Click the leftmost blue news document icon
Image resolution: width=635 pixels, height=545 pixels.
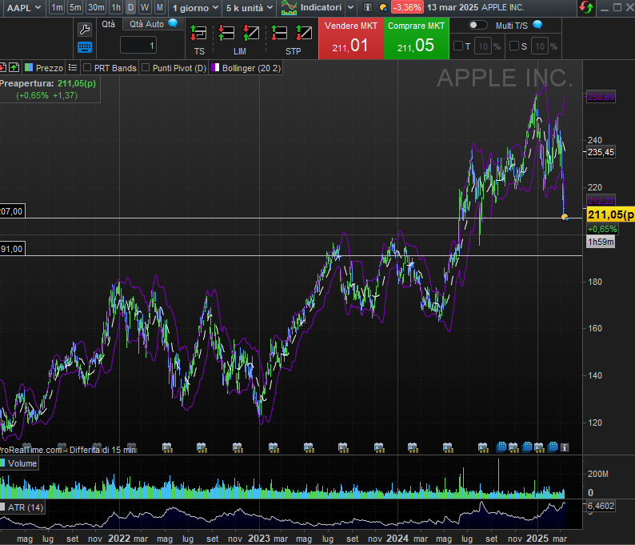[x=501, y=447]
